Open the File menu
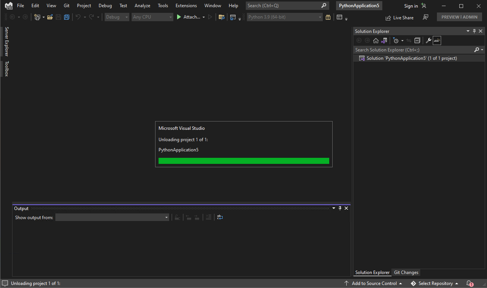Image resolution: width=487 pixels, height=288 pixels. 20,6
